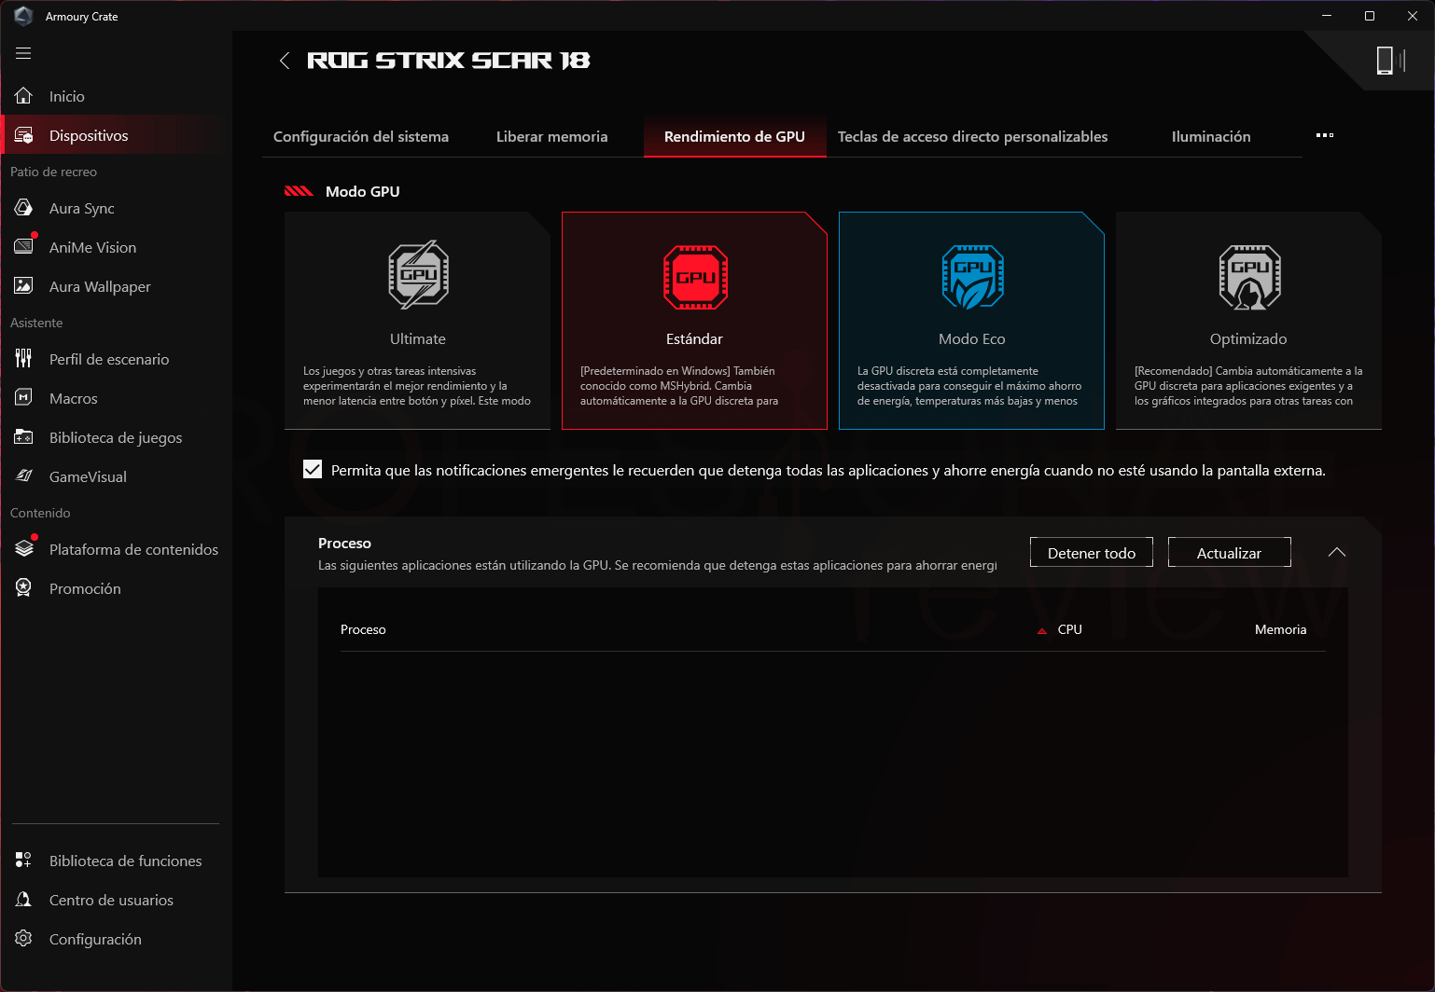Sort processes by CPU column arrow

(x=1042, y=631)
